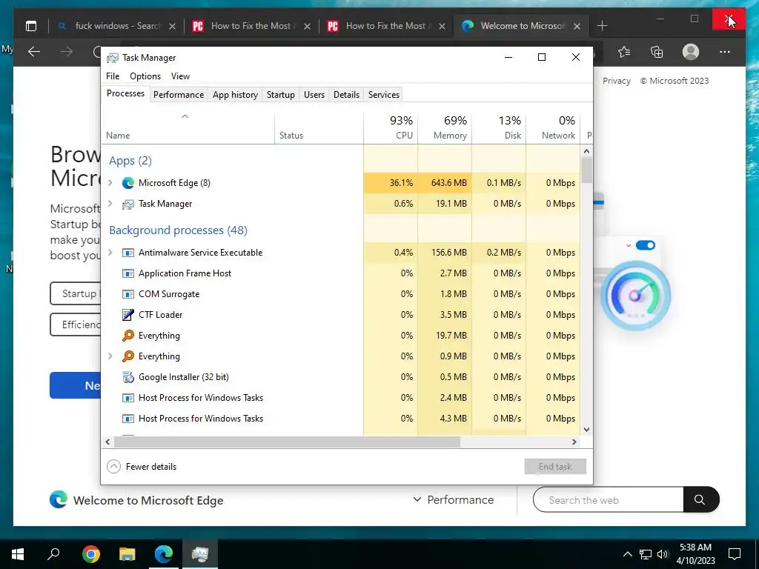Show hidden system tray icons

pyautogui.click(x=627, y=554)
